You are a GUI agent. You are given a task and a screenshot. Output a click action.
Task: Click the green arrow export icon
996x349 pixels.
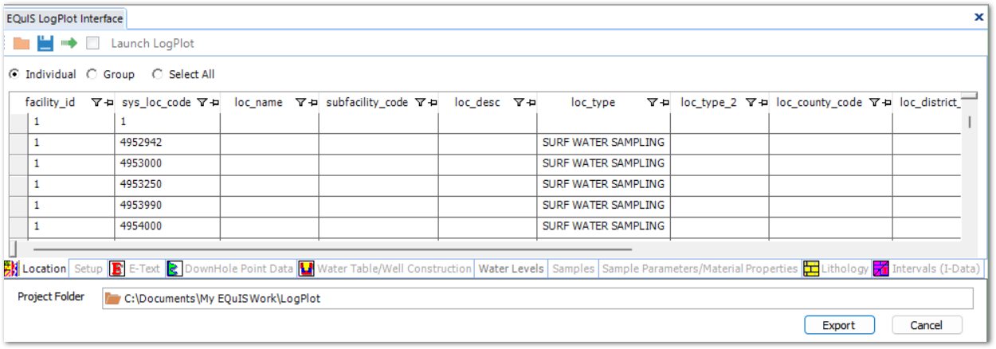point(69,44)
